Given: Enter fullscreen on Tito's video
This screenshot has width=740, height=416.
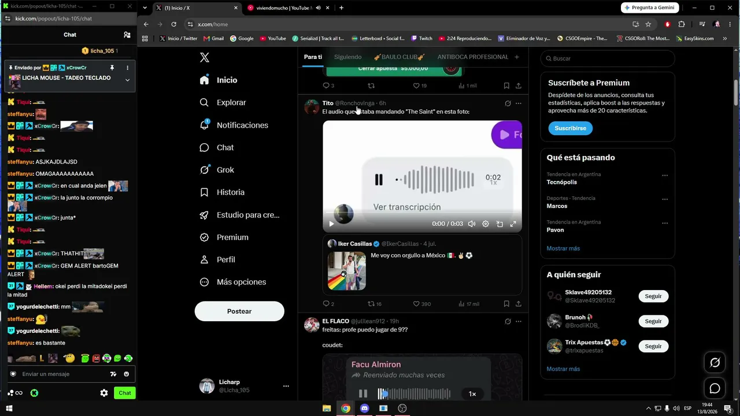Looking at the screenshot, I should click(513, 224).
